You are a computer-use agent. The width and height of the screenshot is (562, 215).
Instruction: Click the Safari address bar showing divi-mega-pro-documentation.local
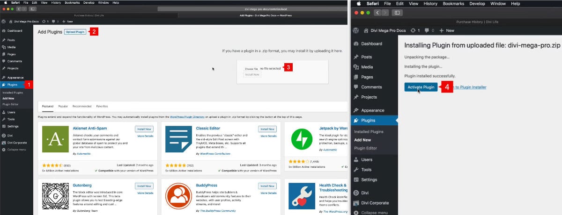254,9
